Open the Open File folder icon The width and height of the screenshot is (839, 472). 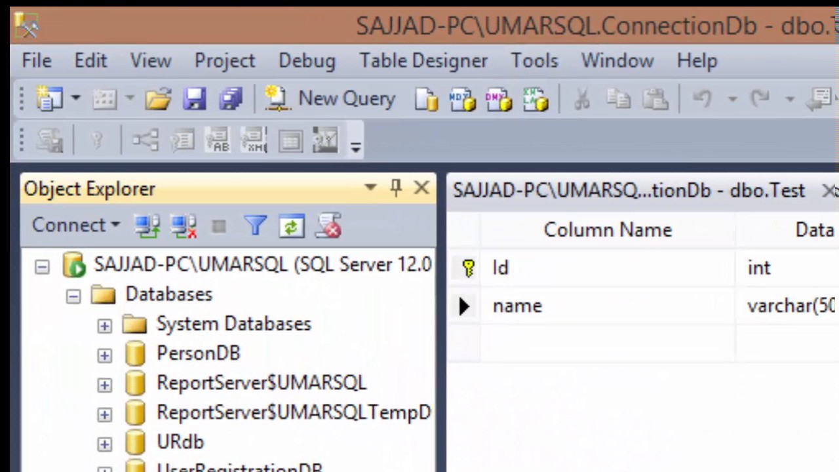[158, 100]
